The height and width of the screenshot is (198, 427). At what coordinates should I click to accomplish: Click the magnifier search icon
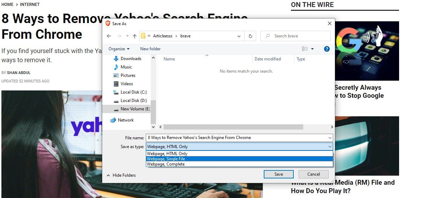pos(268,36)
